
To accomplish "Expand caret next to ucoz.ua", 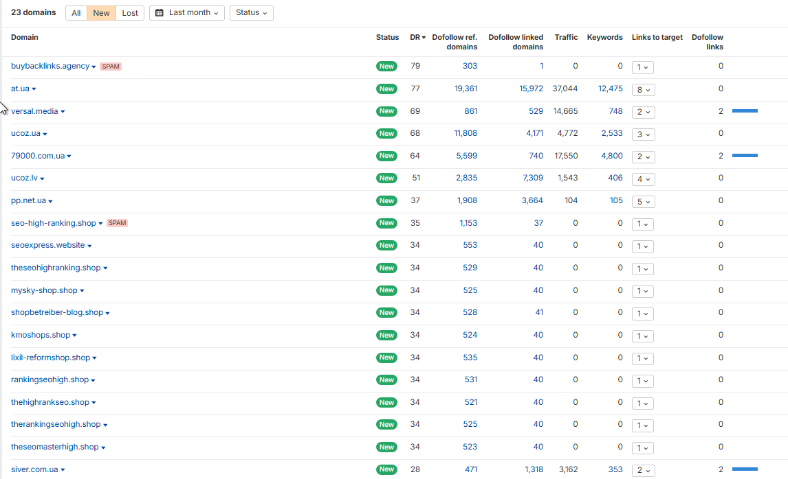I will coord(45,134).
